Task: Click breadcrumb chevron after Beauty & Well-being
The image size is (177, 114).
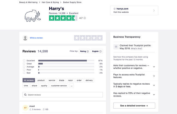Action: [x=40, y=2]
